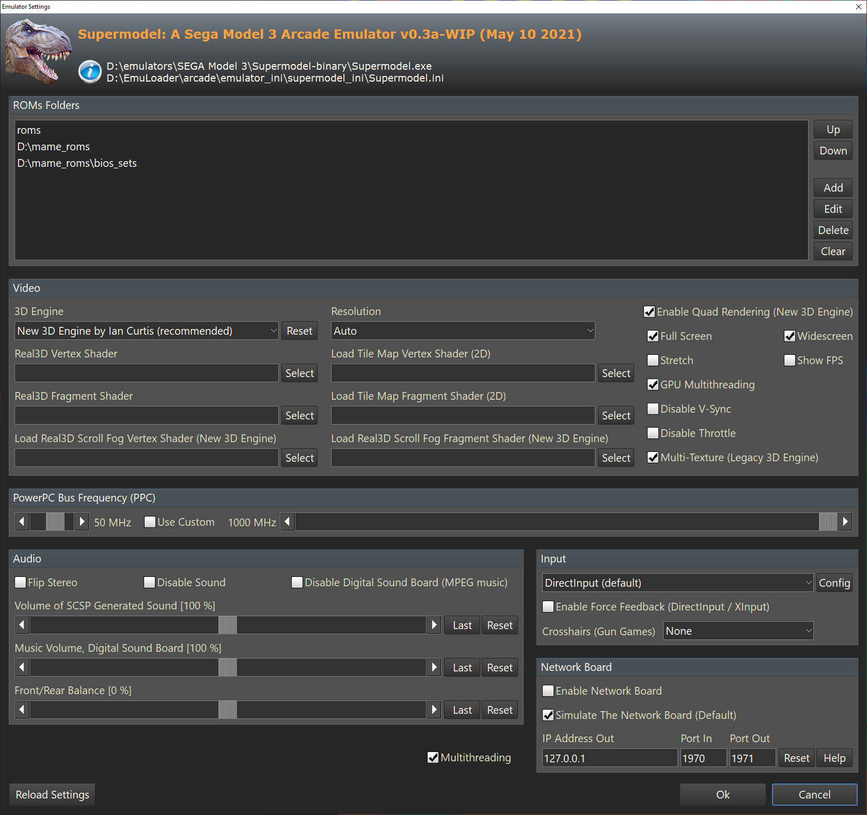Click right arrow of Music Volume slider
This screenshot has width=867, height=815.
(x=434, y=667)
